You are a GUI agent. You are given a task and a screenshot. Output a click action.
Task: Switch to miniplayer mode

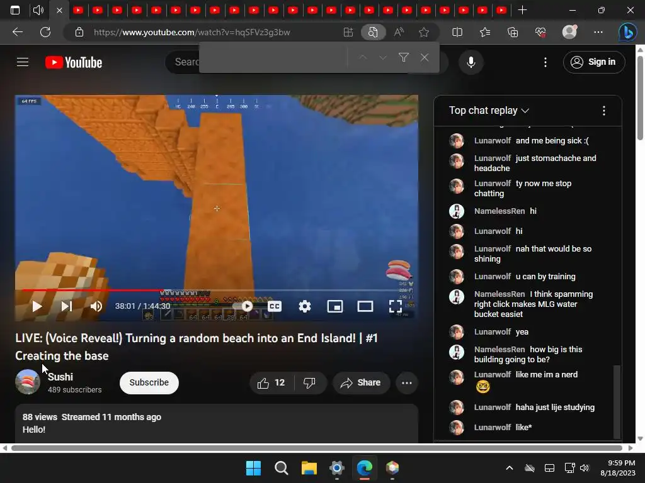coord(335,306)
